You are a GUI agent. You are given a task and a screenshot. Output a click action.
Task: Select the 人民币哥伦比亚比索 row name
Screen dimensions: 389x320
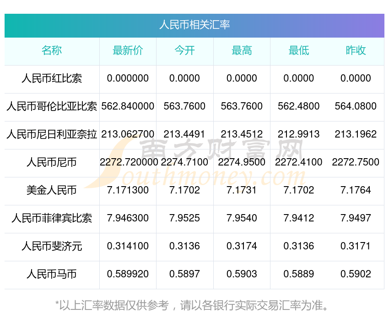pos(52,106)
